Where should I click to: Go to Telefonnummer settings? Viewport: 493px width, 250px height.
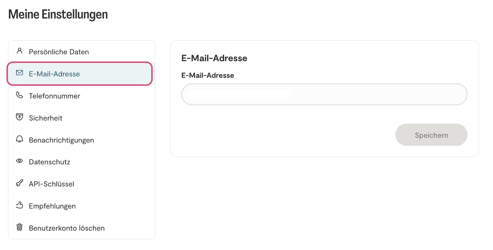pyautogui.click(x=54, y=96)
